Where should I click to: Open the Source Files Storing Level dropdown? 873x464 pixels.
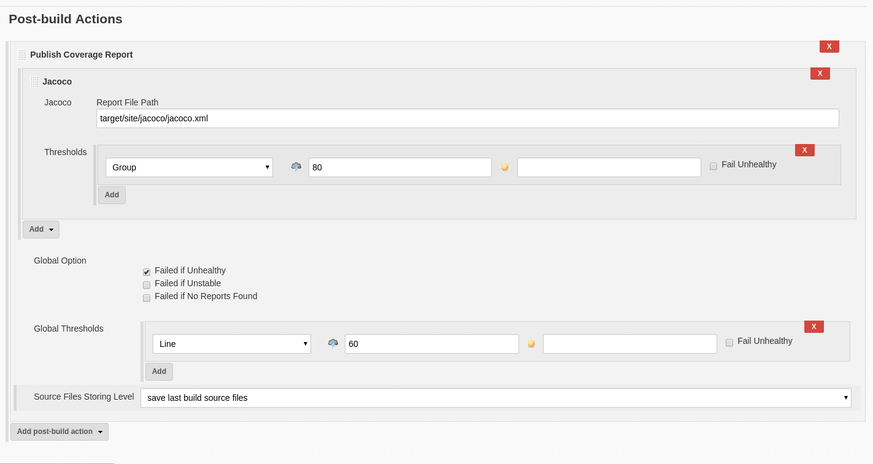tap(494, 397)
